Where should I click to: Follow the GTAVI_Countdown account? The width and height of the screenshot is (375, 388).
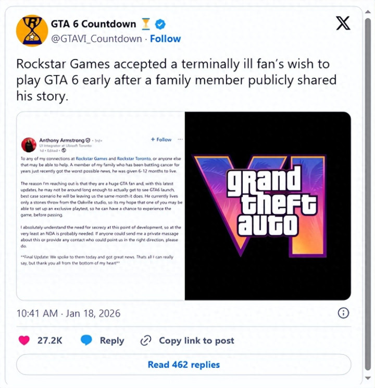click(166, 39)
